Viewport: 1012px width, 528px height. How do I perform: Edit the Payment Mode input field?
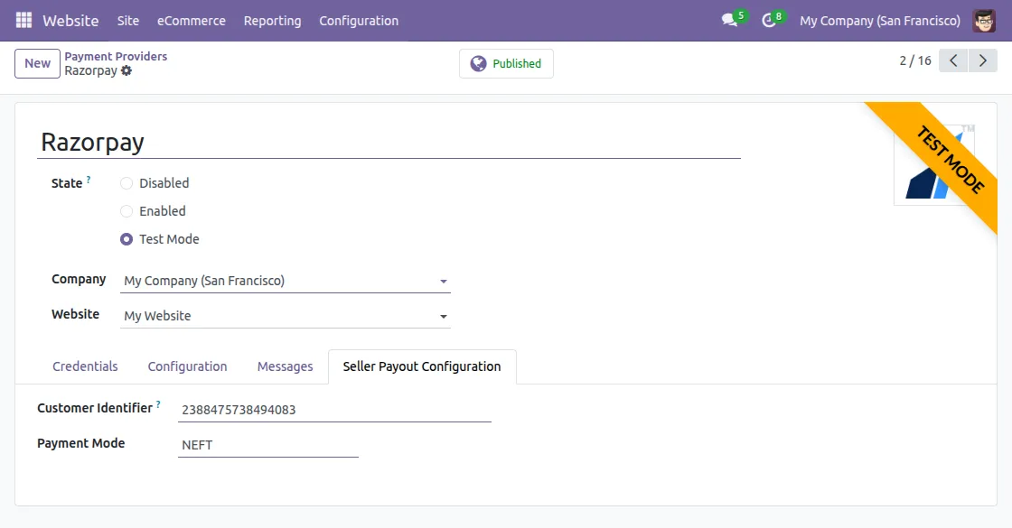(x=268, y=444)
